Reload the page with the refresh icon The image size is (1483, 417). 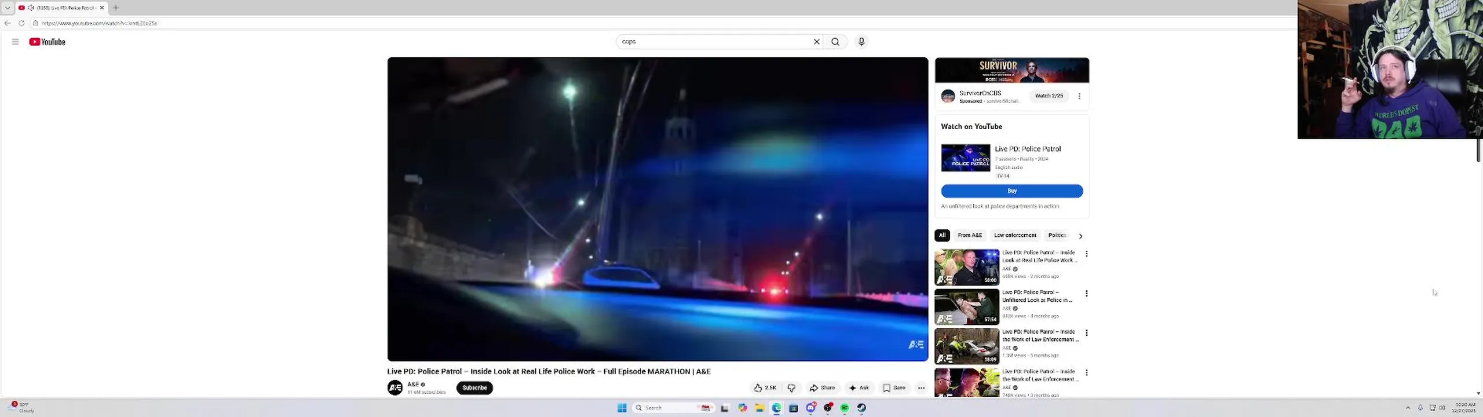click(21, 23)
